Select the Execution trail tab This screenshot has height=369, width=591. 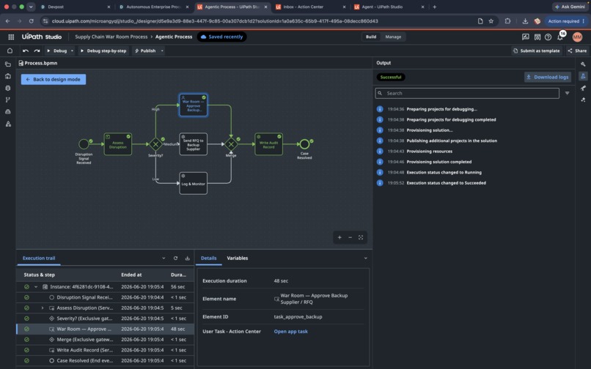click(39, 258)
